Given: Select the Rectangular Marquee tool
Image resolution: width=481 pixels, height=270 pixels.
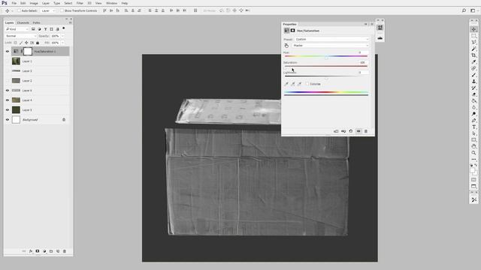Looking at the screenshot, I should point(474,36).
